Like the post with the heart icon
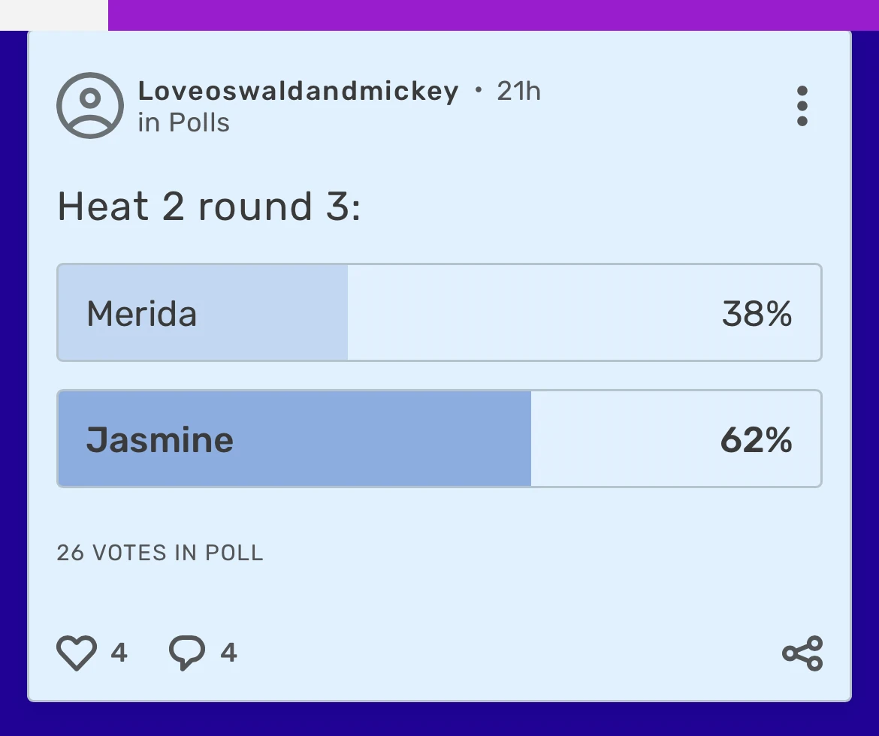Viewport: 879px width, 736px height. click(77, 652)
